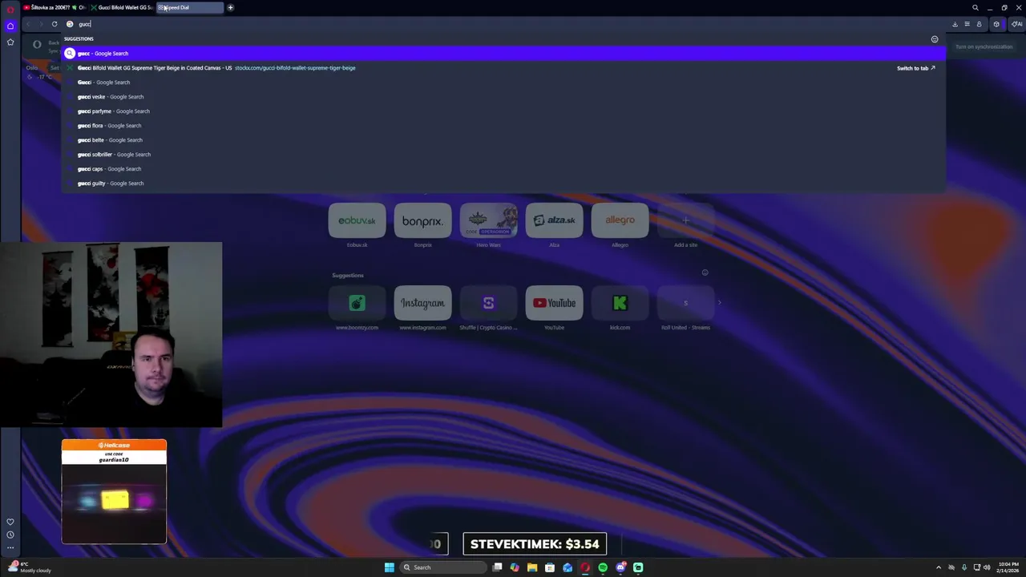Open Copilot from the taskbar
Image resolution: width=1026 pixels, height=577 pixels.
click(515, 567)
